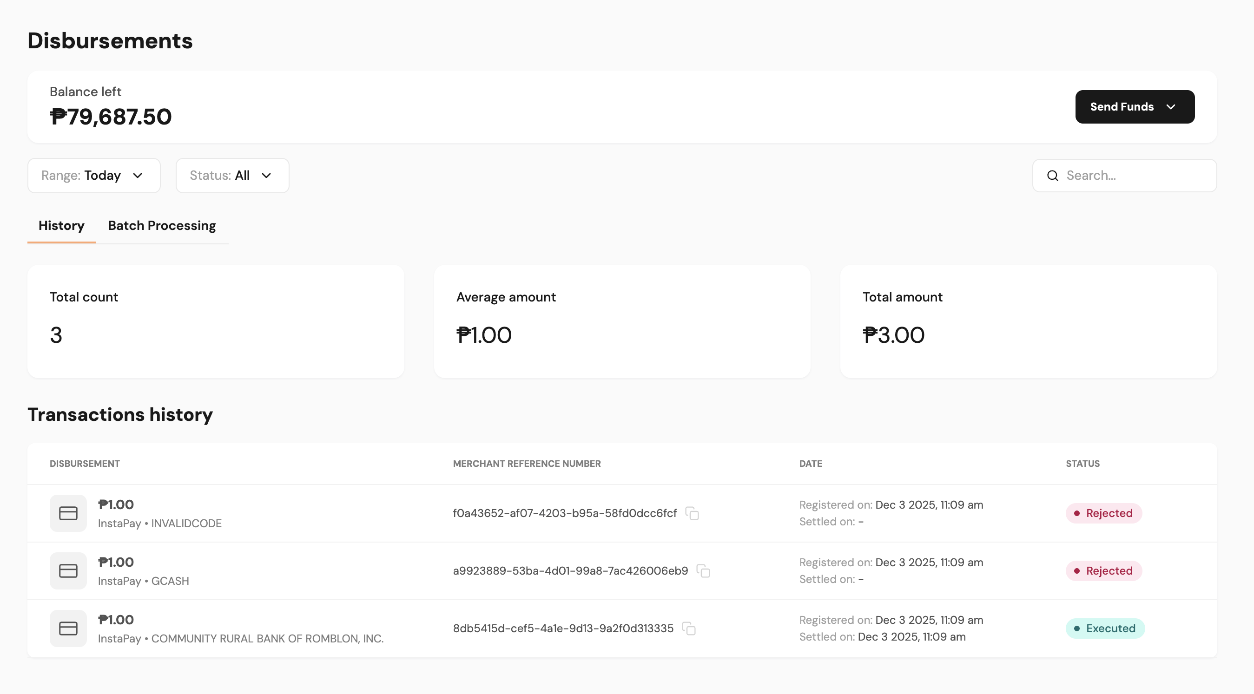This screenshot has width=1254, height=694.
Task: Click the Send Funds chevron arrow
Action: tap(1171, 106)
